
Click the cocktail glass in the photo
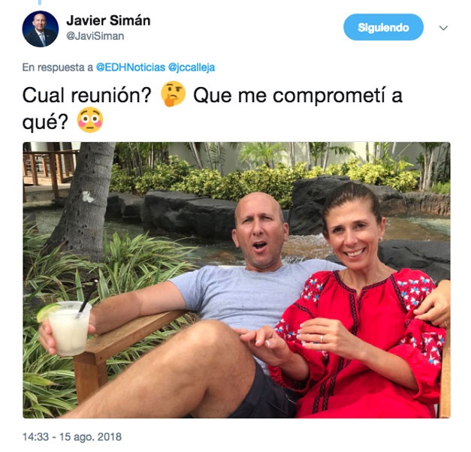pyautogui.click(x=68, y=328)
